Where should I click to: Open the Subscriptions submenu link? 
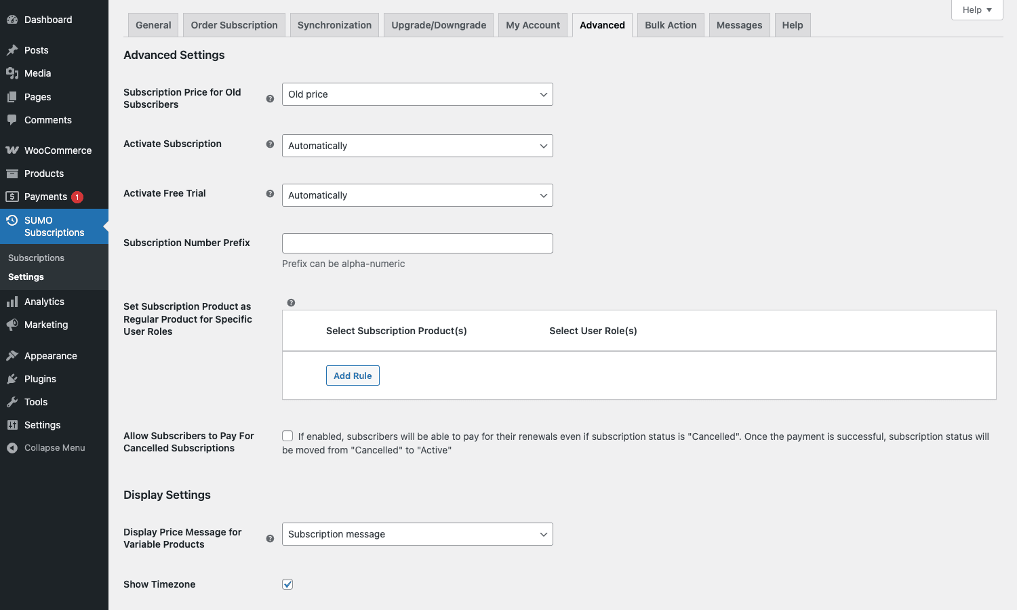tap(37, 258)
